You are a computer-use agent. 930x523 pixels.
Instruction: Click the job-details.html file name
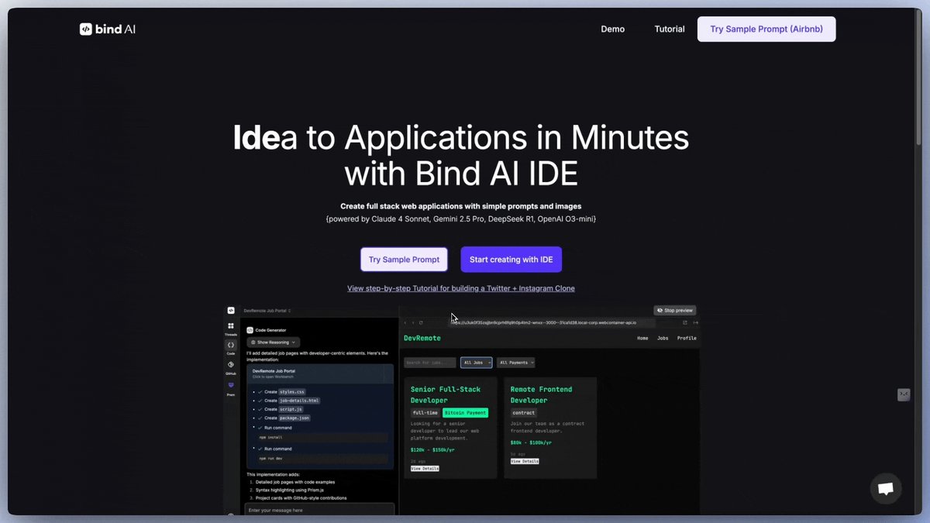click(x=299, y=401)
